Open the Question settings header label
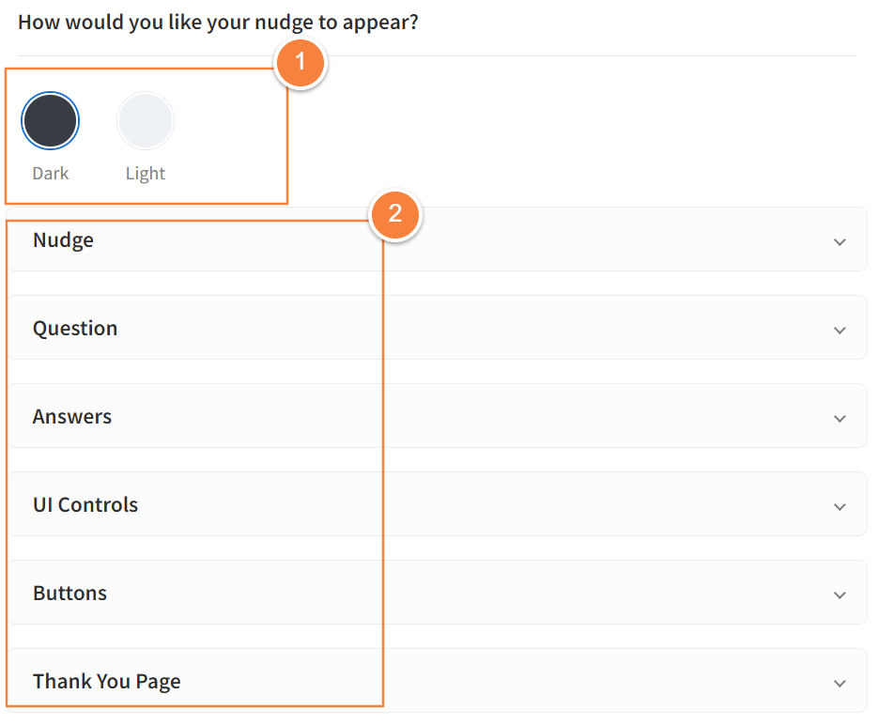 75,329
